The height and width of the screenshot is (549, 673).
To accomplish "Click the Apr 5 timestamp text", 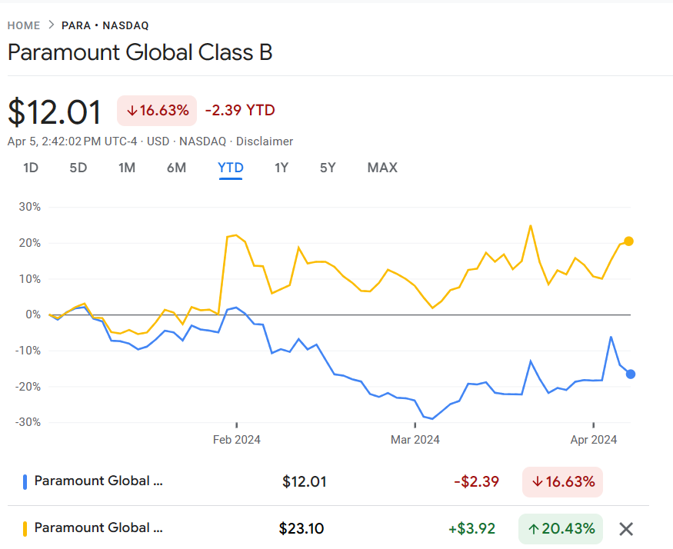I will click(x=72, y=141).
